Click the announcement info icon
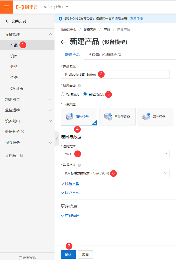176x260 pixels. pos(60,19)
